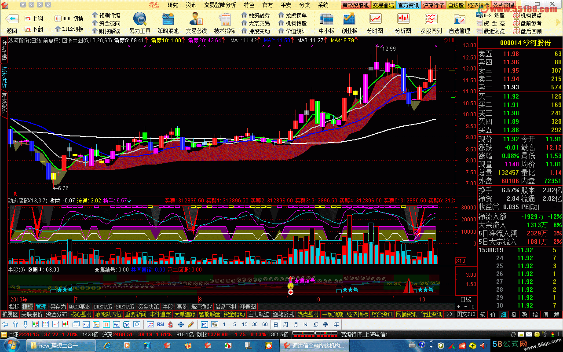Open 龙虎榜单 item
This screenshot has width=563, height=352.
pos(292,15)
